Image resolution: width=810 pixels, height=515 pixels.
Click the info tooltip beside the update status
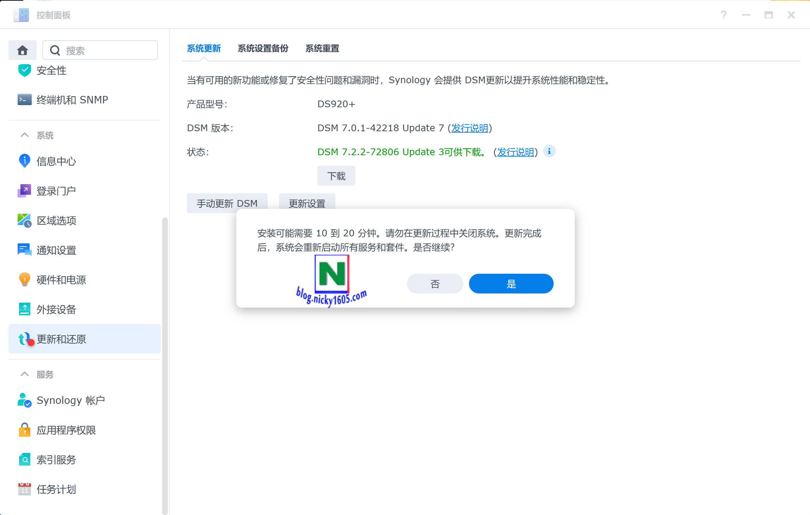(x=549, y=151)
